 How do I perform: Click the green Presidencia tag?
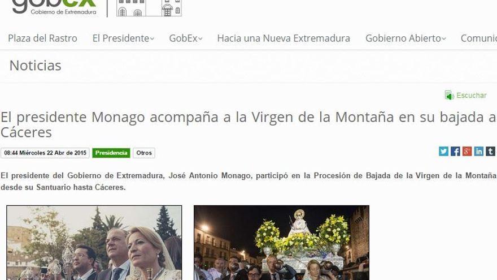(x=111, y=153)
